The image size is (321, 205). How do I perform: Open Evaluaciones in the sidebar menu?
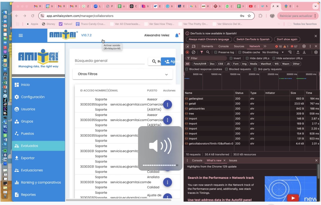tap(32, 170)
